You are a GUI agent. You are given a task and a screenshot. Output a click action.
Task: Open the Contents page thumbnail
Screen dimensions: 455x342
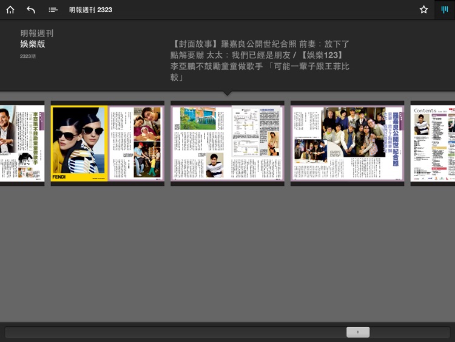433,143
